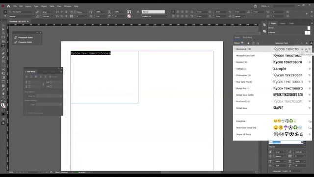Click the character style [None] field
Viewport: 314px width, 177px height.
(x=153, y=12)
